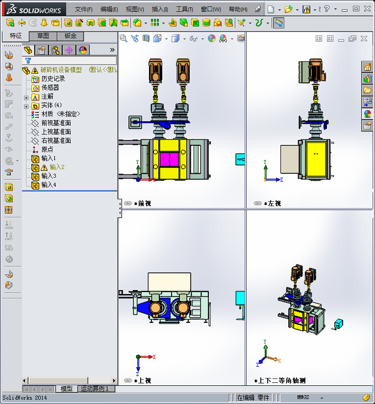Toggle the link views icon beside 左视
The height and width of the screenshot is (404, 375).
point(258,203)
